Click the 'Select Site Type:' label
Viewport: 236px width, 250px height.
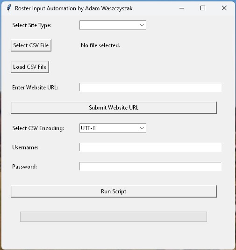coord(32,25)
